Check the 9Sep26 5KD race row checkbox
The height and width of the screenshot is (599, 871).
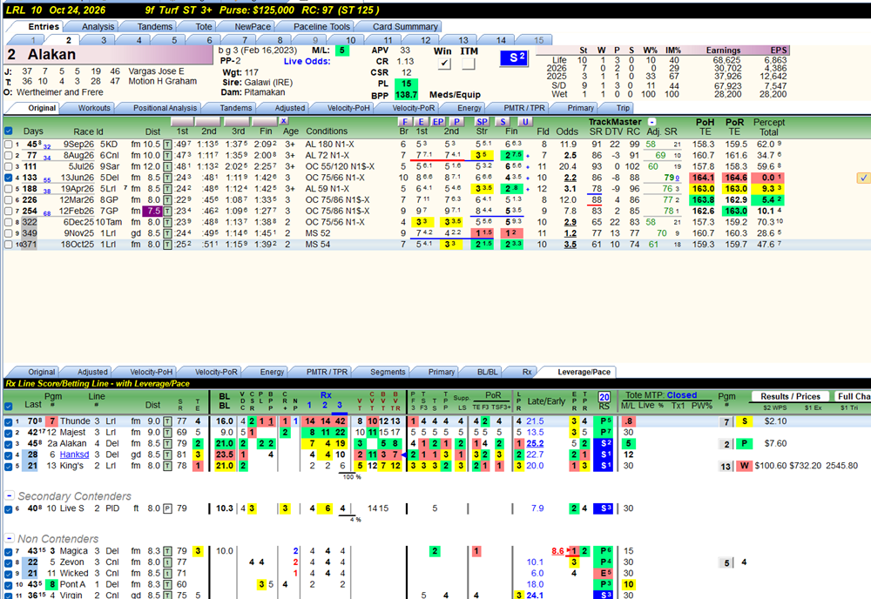[9, 145]
